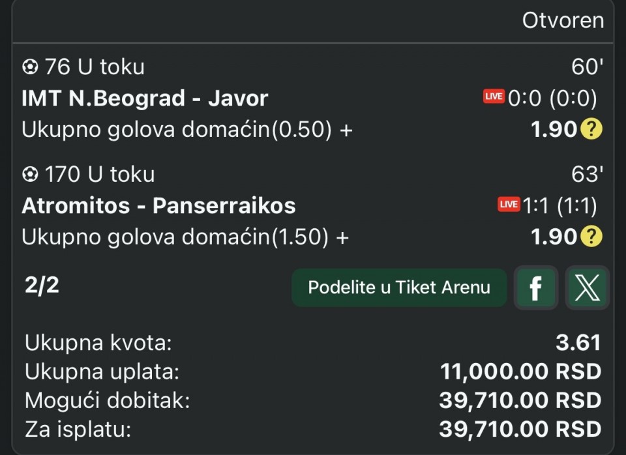Screen dimensions: 626x455
Task: Click the 1.90 odds for IMT match
Action: click(x=554, y=130)
